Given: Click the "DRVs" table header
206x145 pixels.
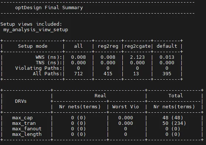Looking at the screenshot, I should pyautogui.click(x=21, y=101).
